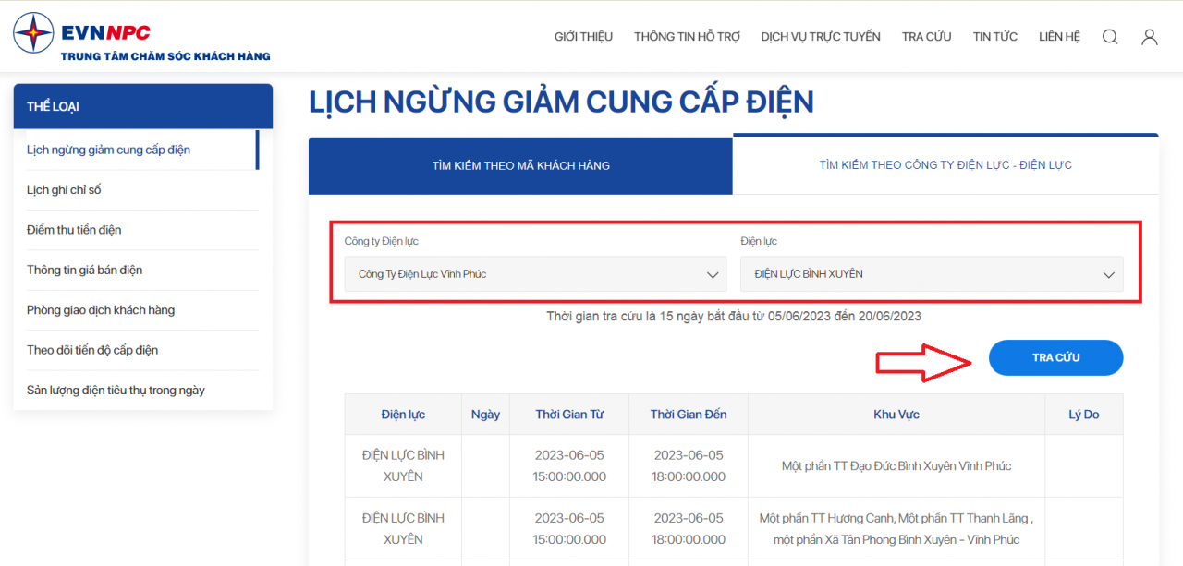This screenshot has height=566, width=1183.
Task: Open the Công Ty Điện Lực Vĩnh Phúc selector
Action: [534, 273]
